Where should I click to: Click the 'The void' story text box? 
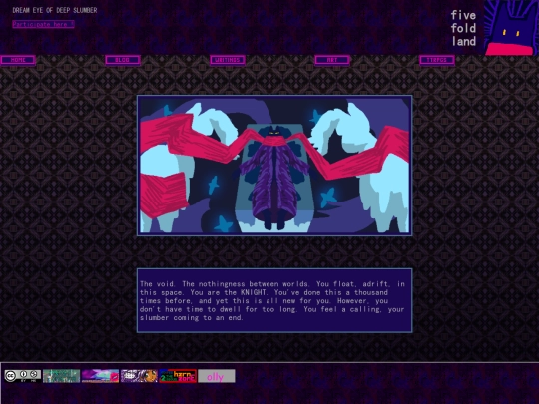coord(274,300)
